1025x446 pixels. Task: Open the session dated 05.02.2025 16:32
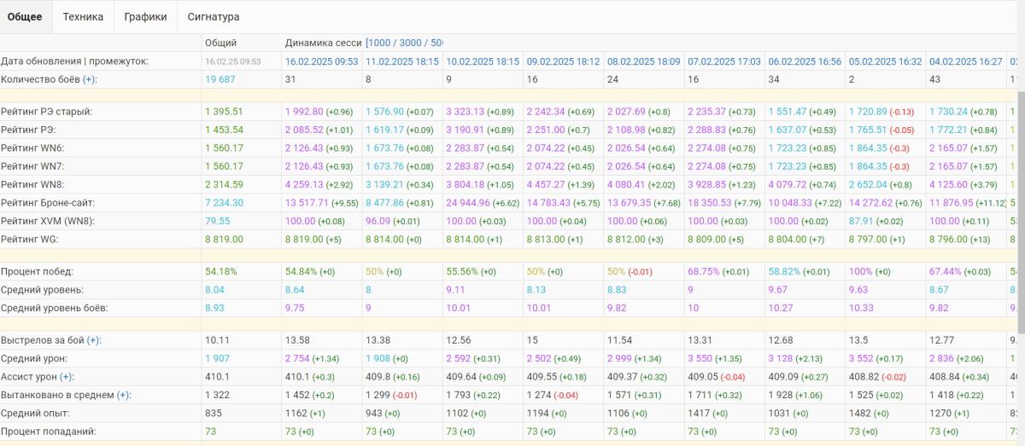click(886, 61)
